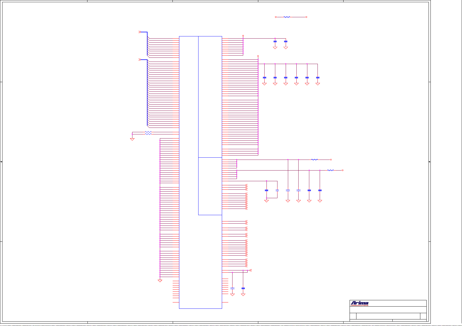Select the small lower inner IC section
The height and width of the screenshot is (326, 462).
pos(210,186)
